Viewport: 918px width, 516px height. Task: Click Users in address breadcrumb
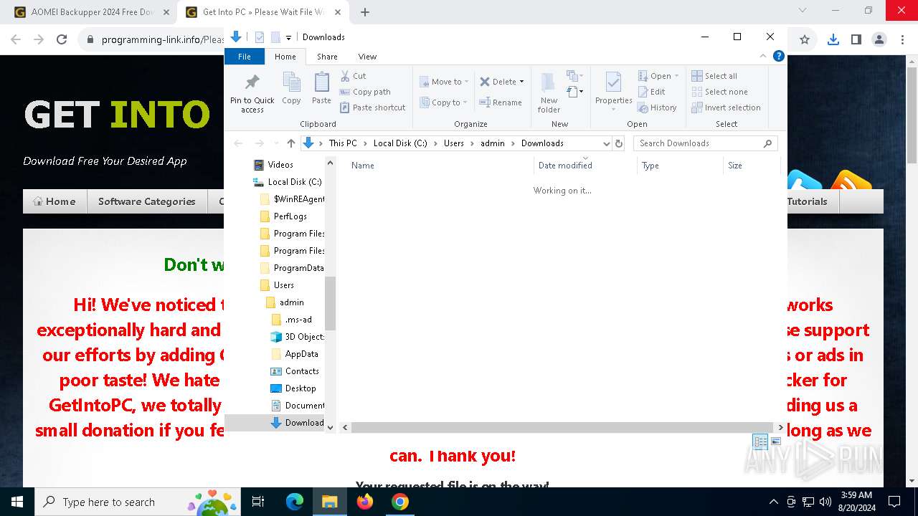coord(453,143)
